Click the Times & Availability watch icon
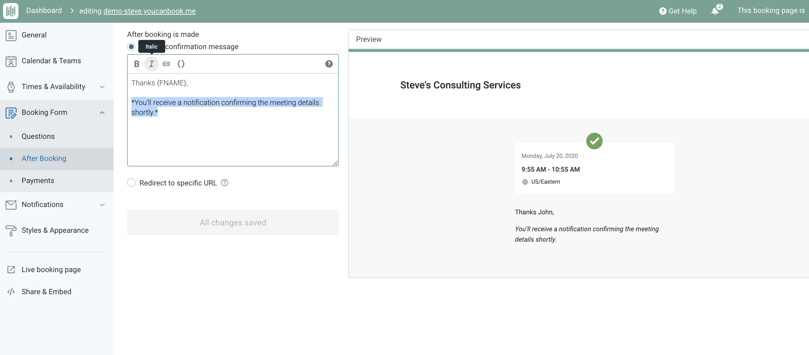The image size is (809, 355). (x=11, y=87)
